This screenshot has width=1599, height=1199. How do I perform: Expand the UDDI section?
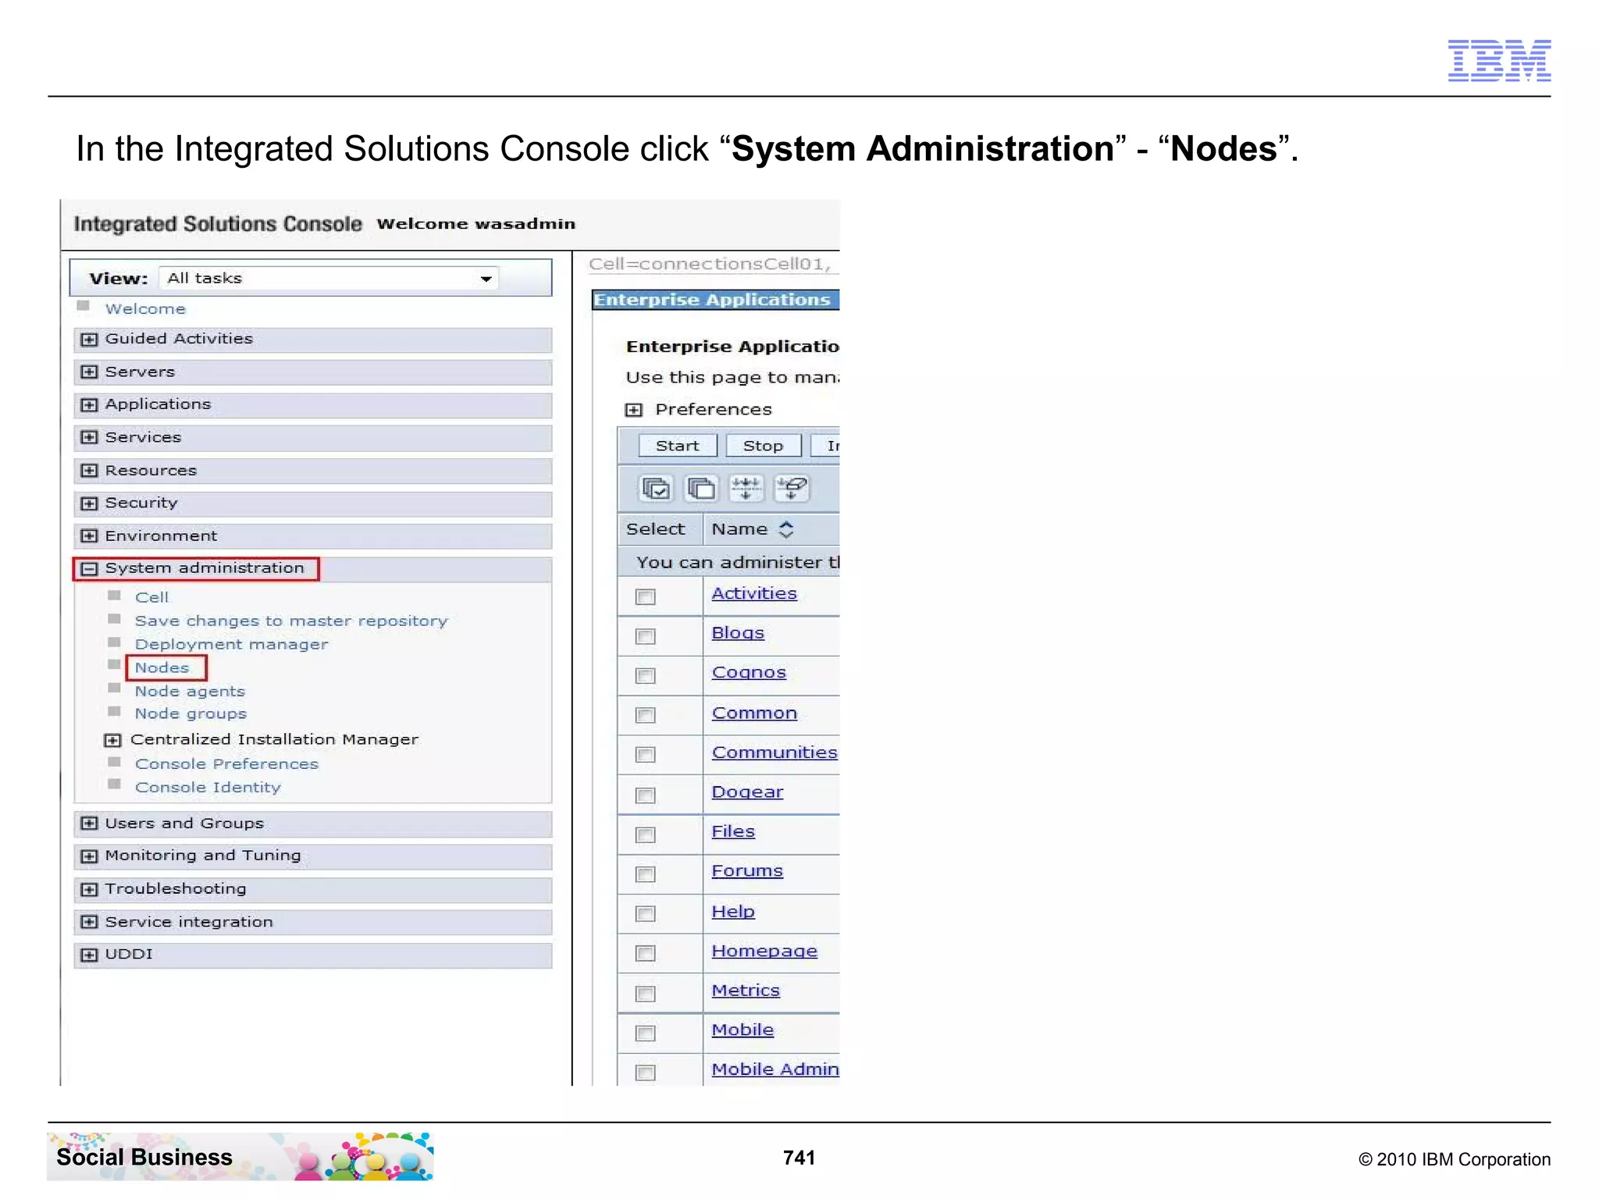click(89, 955)
